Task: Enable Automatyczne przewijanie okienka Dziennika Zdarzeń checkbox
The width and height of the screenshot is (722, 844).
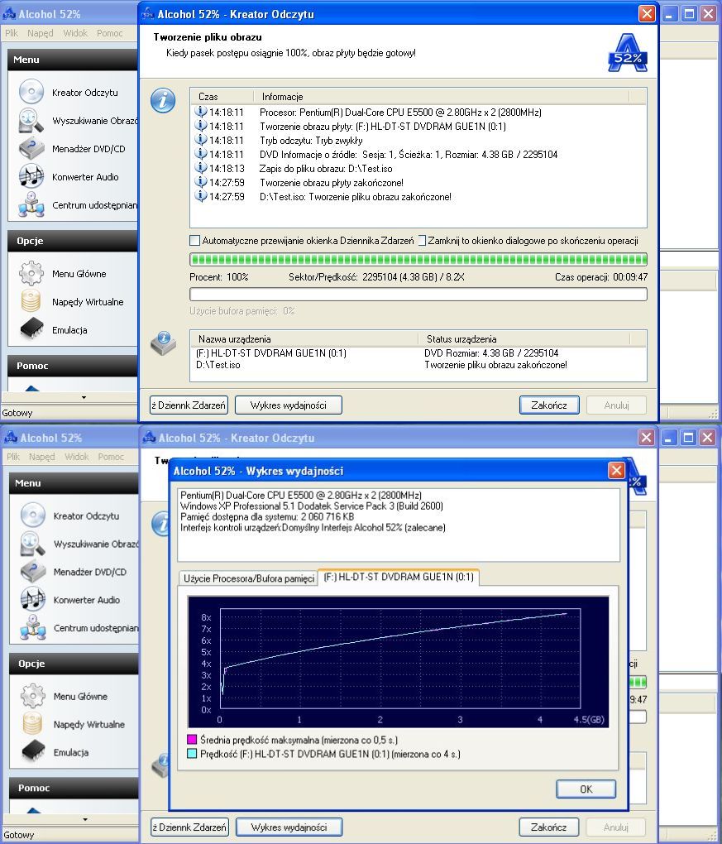Action: (194, 240)
